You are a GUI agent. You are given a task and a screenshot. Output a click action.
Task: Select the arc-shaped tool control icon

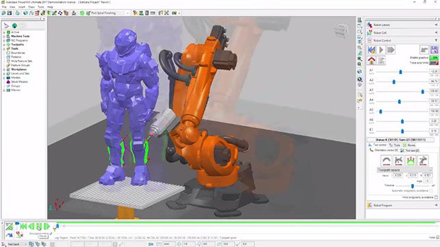386,161
